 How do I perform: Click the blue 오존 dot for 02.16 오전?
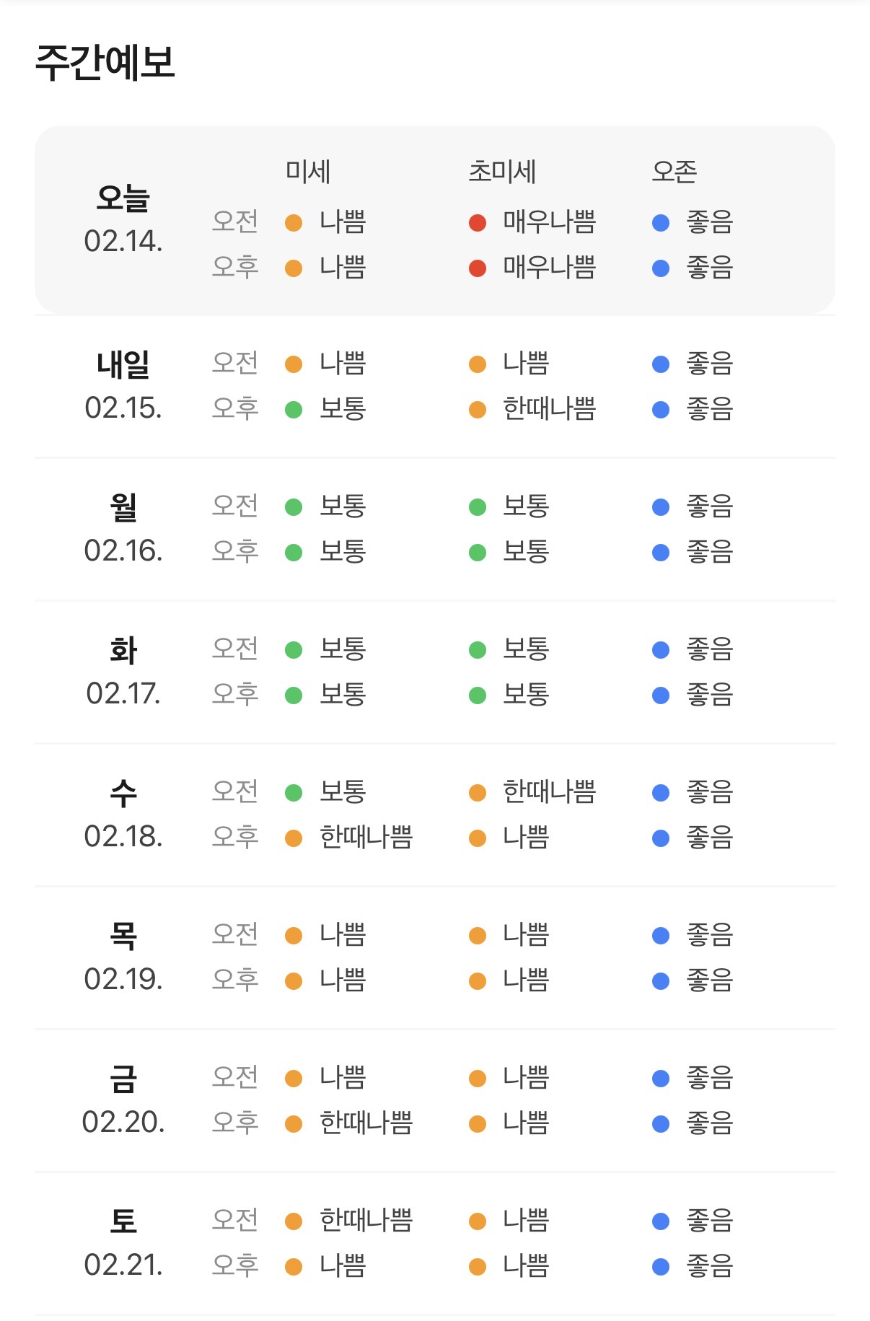tap(661, 507)
